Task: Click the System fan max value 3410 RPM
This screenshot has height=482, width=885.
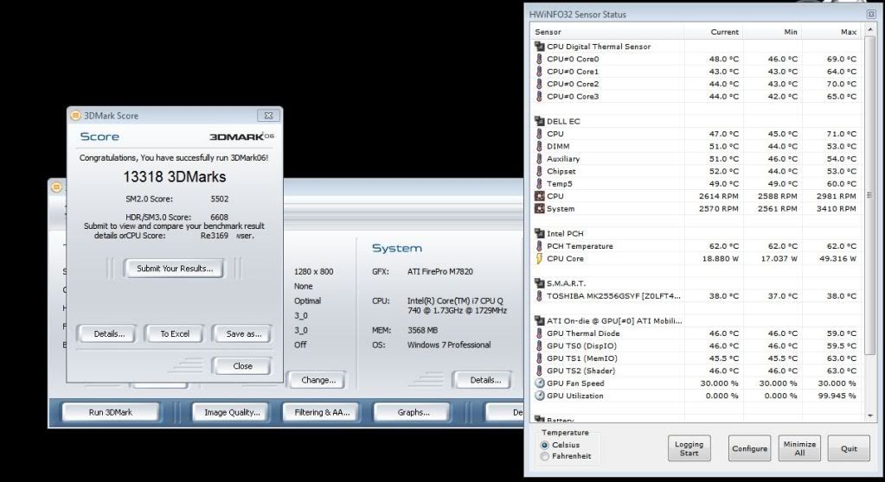Action: coord(837,208)
